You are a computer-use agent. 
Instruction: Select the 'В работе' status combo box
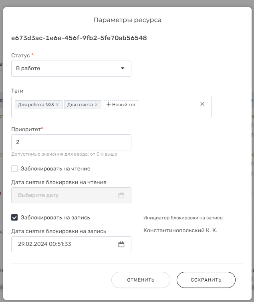[71, 69]
